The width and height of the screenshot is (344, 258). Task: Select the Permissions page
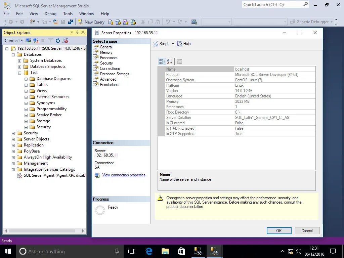(x=109, y=85)
